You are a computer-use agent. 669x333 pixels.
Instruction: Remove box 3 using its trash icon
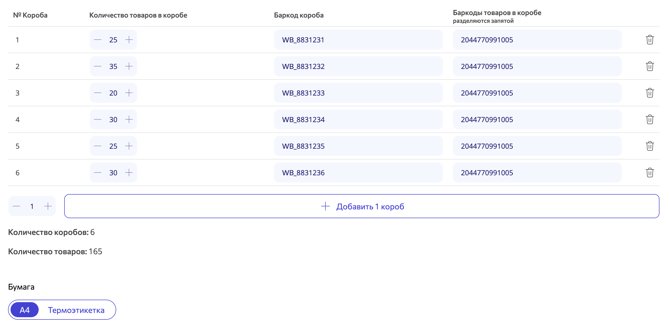[x=649, y=93]
